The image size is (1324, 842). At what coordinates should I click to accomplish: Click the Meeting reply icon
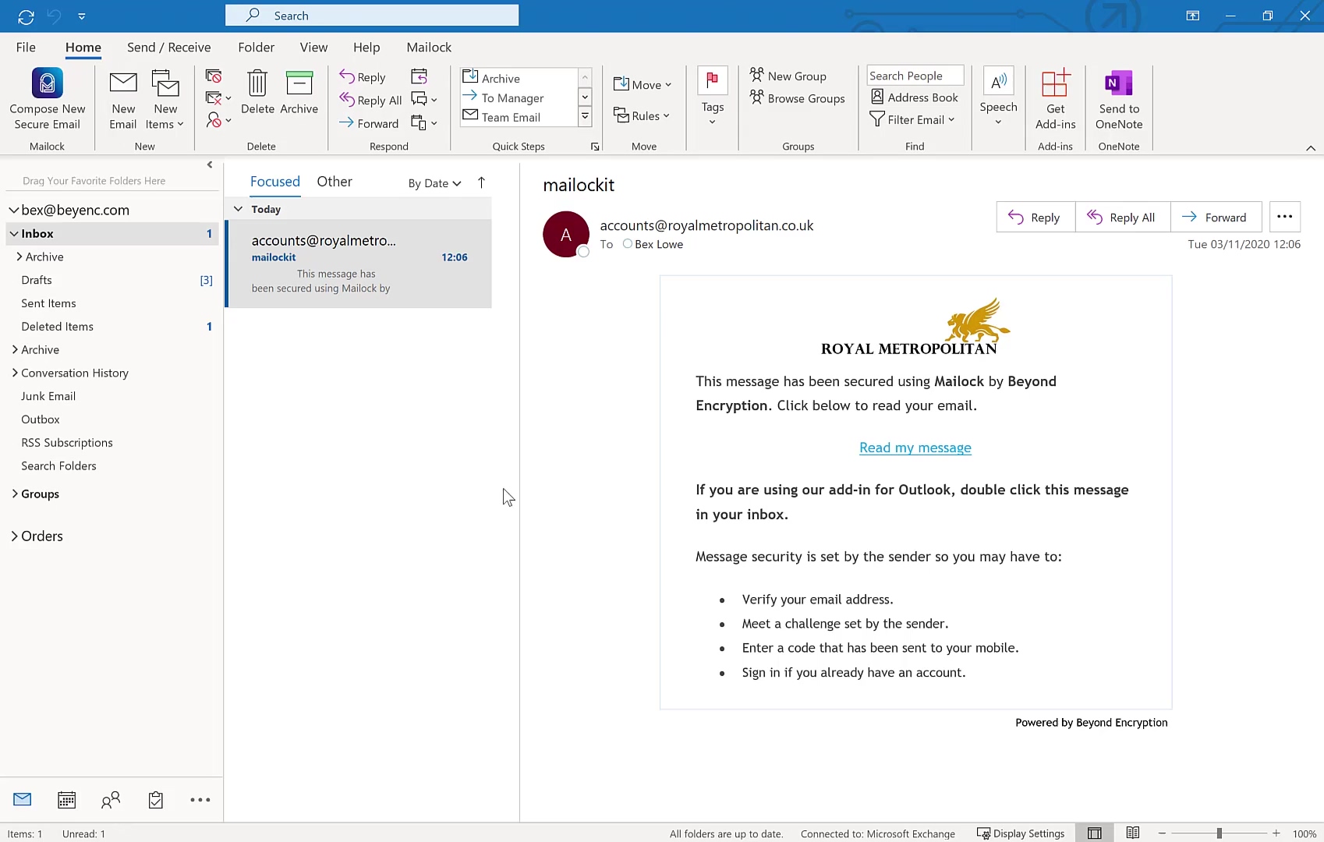pos(420,76)
